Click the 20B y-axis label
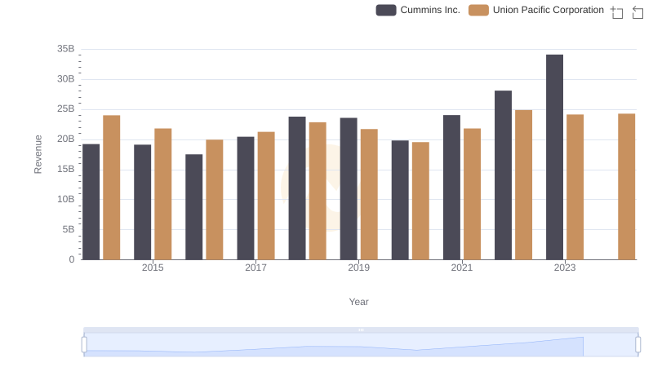Image resolution: width=653 pixels, height=376 pixels. 66,139
